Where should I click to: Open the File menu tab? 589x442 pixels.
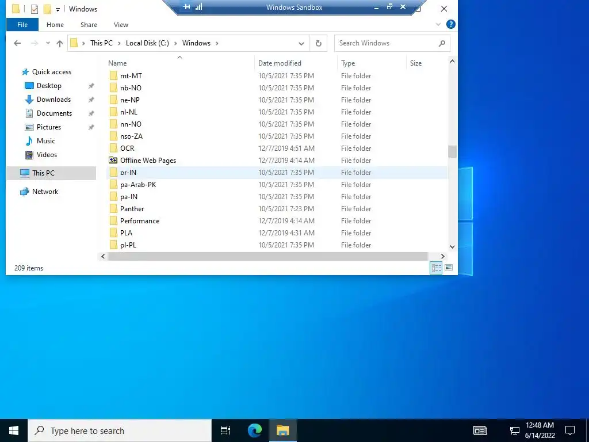(x=22, y=25)
